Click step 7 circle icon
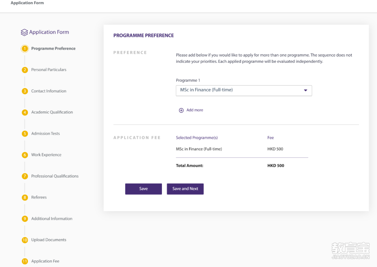This screenshot has height=267, width=377. point(24,176)
